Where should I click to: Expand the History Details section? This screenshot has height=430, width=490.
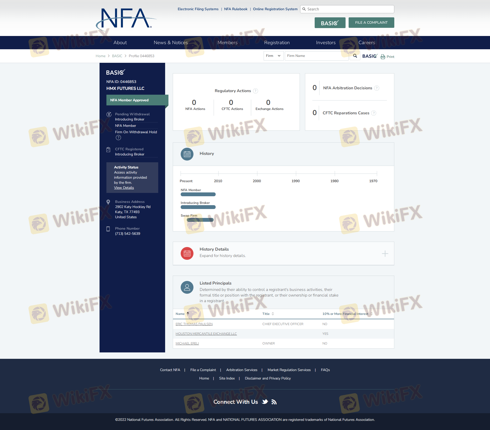pos(385,253)
